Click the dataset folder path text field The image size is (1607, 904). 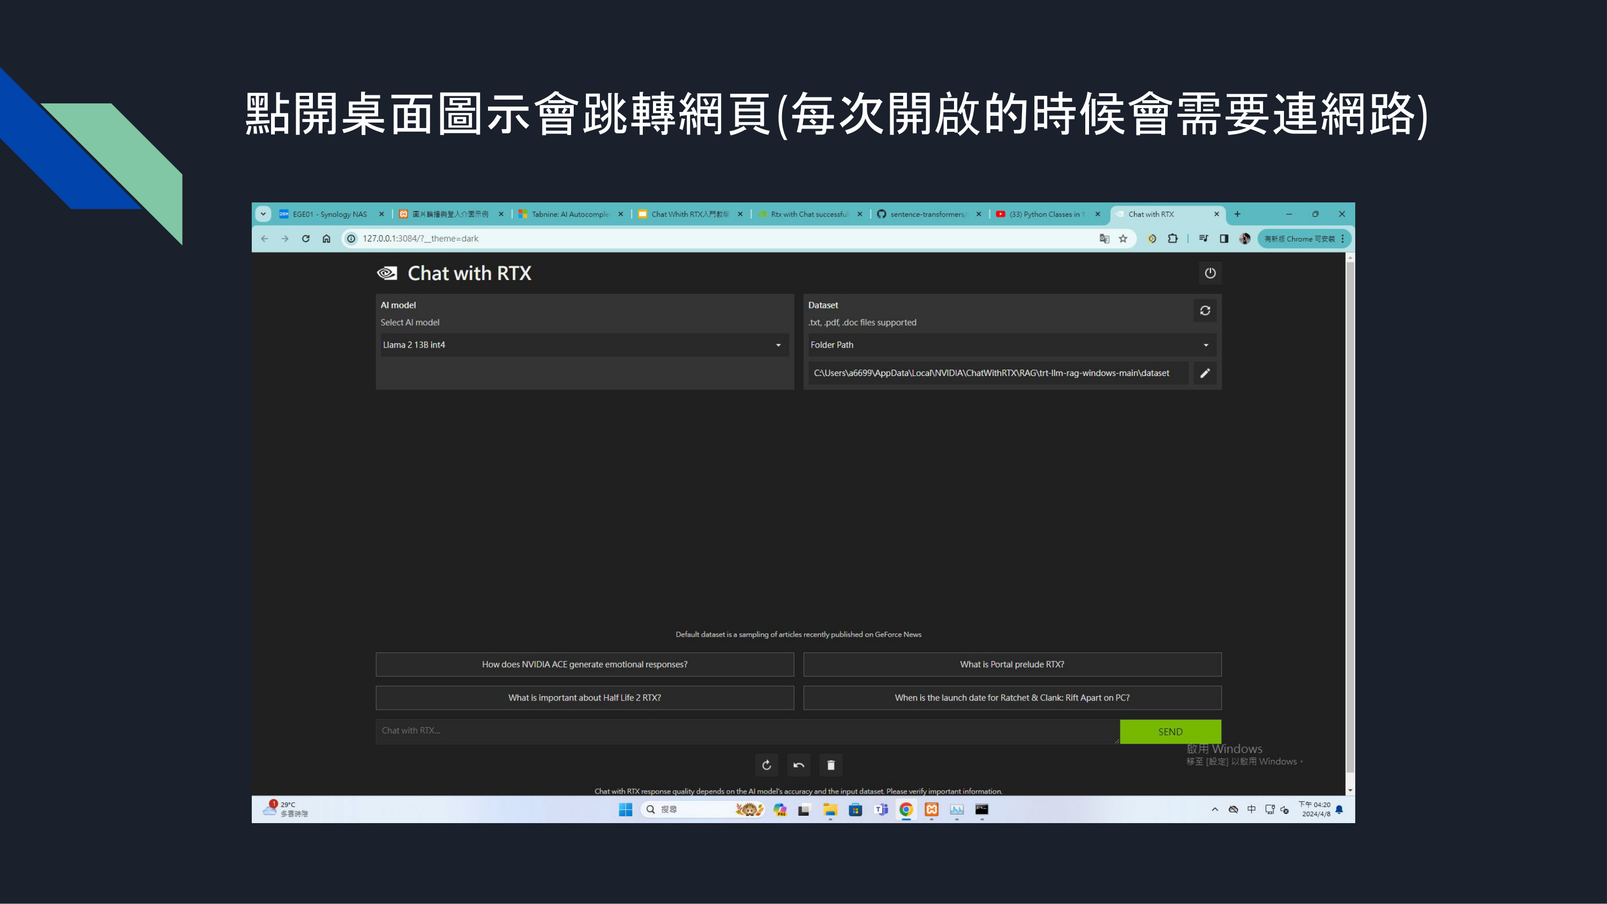(998, 373)
